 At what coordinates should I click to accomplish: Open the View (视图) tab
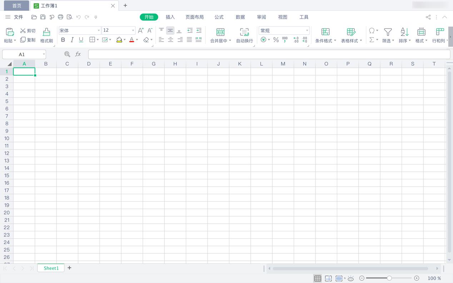[x=283, y=17]
